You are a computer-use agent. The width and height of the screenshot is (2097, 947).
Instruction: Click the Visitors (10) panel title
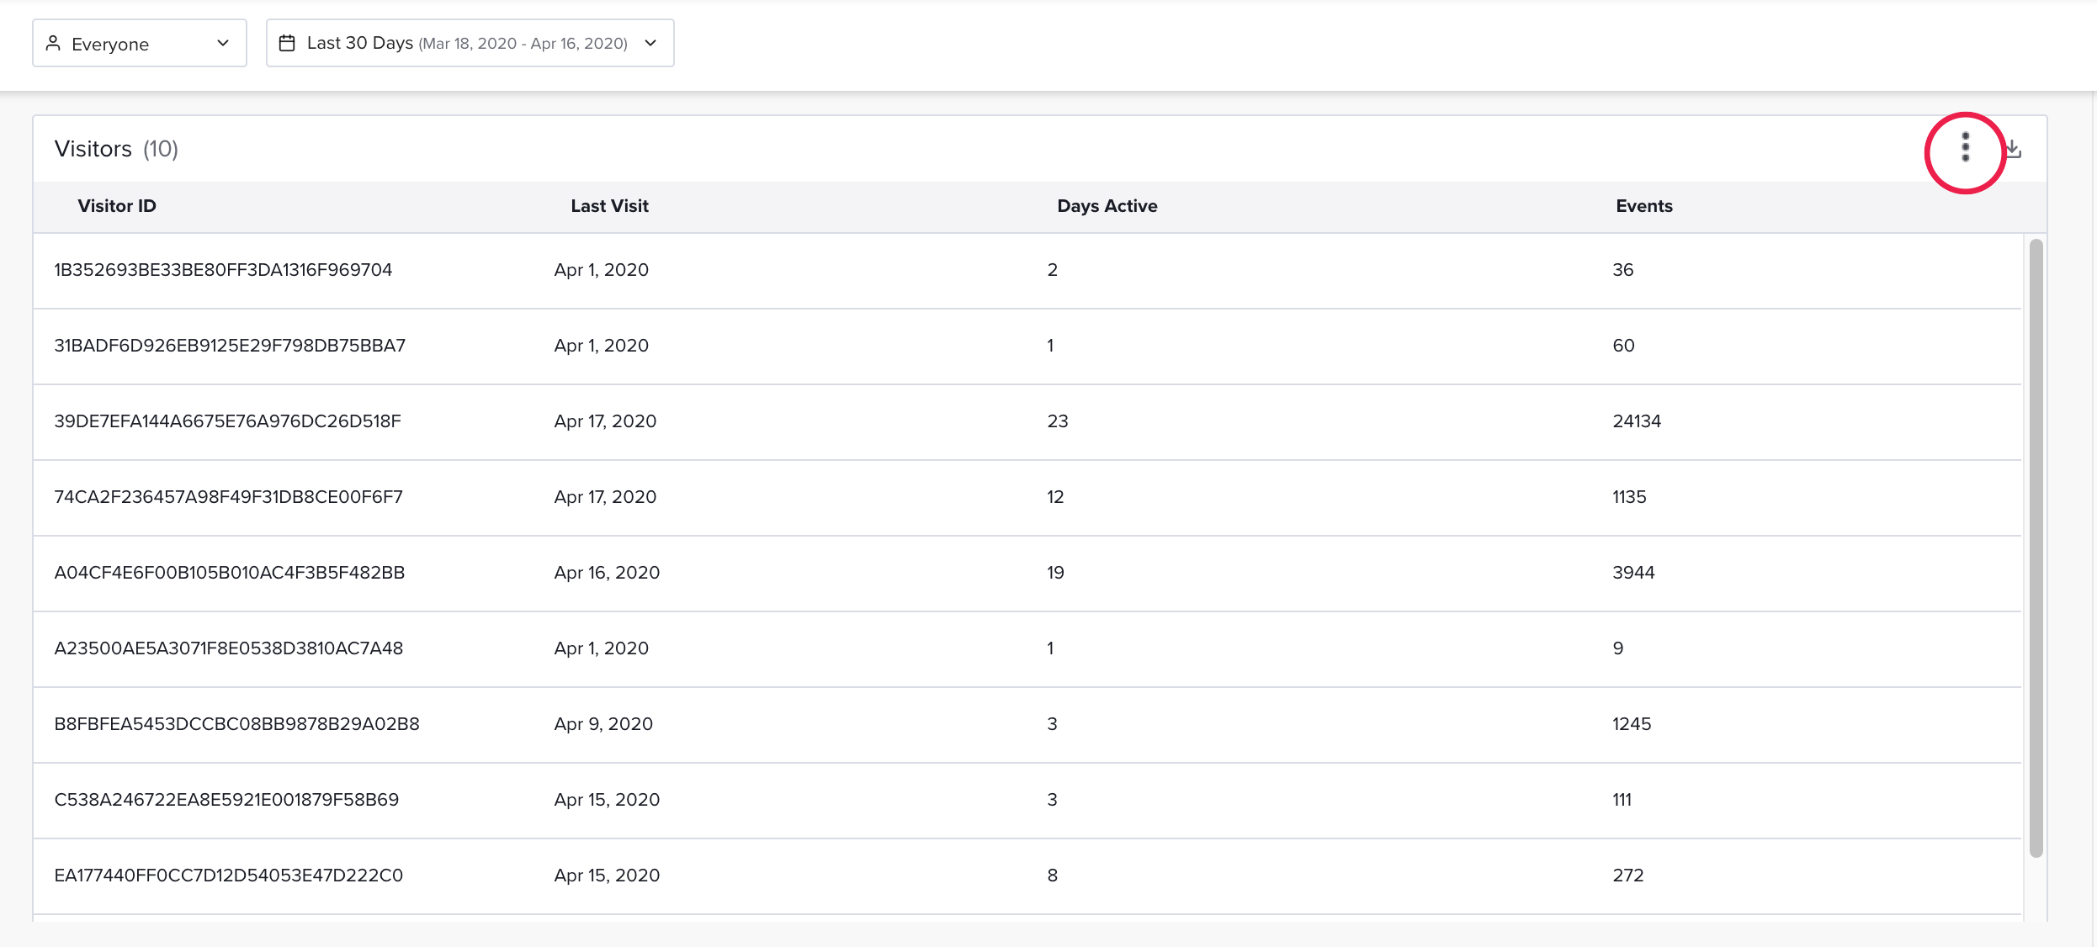coord(116,149)
